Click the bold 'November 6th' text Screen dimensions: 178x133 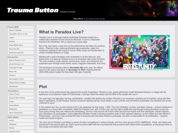(x=76, y=68)
